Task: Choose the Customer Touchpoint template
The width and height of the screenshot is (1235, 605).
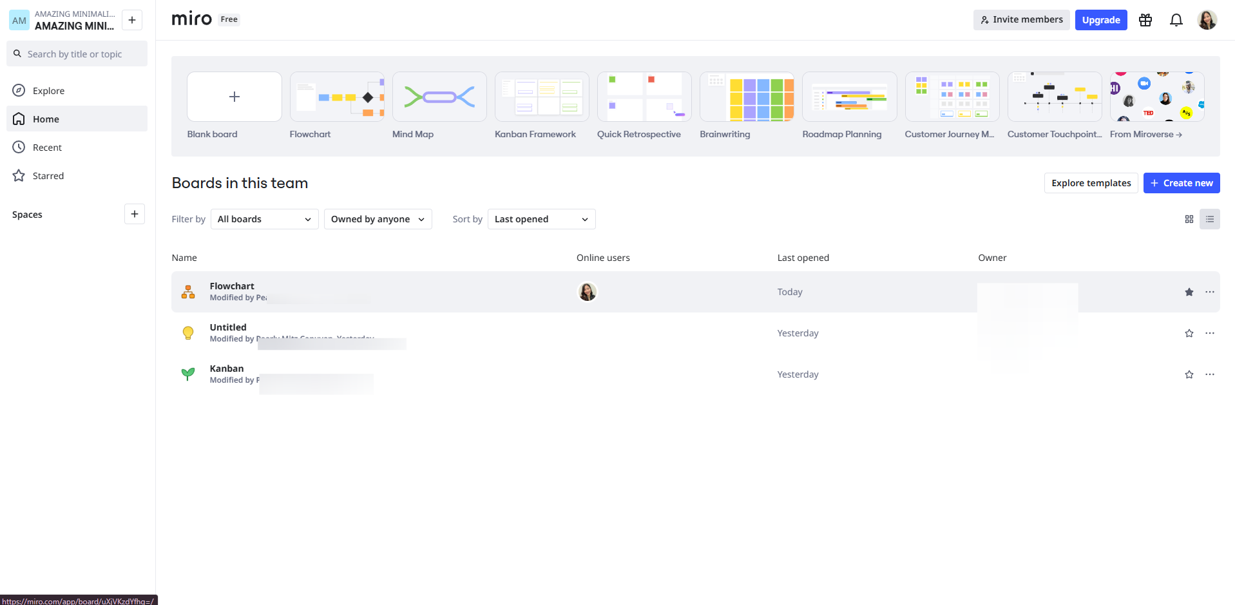Action: pyautogui.click(x=1055, y=97)
